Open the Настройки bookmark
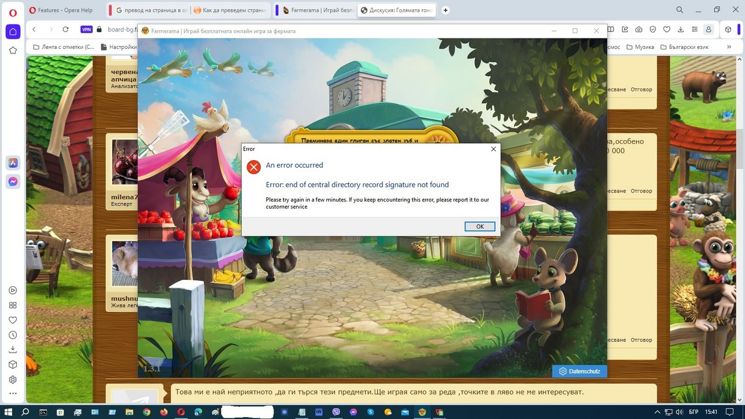The width and height of the screenshot is (745, 419). pos(119,47)
